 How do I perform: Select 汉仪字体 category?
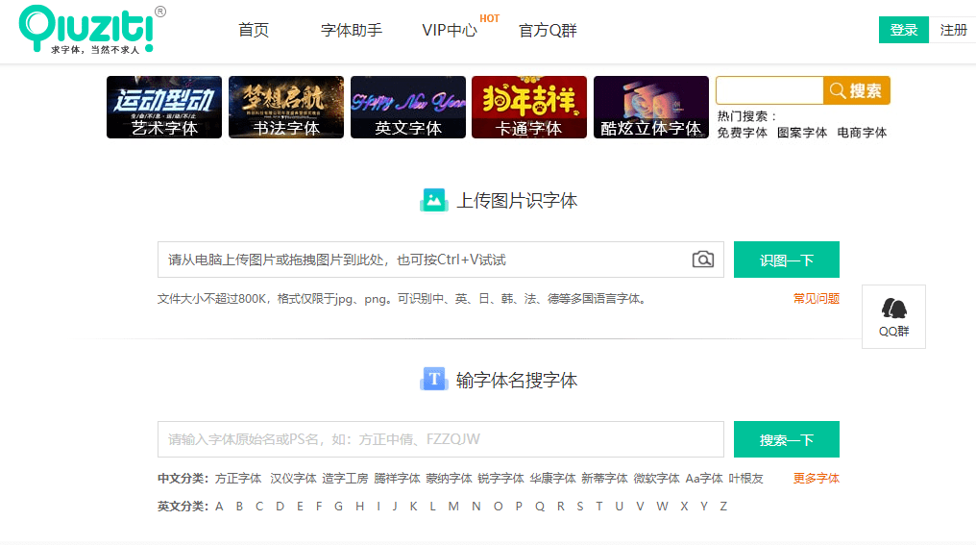coord(293,479)
